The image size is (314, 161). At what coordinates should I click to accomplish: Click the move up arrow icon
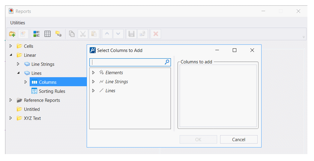pos(107,34)
